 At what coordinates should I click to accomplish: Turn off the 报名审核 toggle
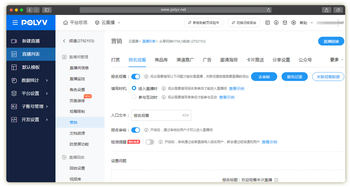tap(136, 130)
